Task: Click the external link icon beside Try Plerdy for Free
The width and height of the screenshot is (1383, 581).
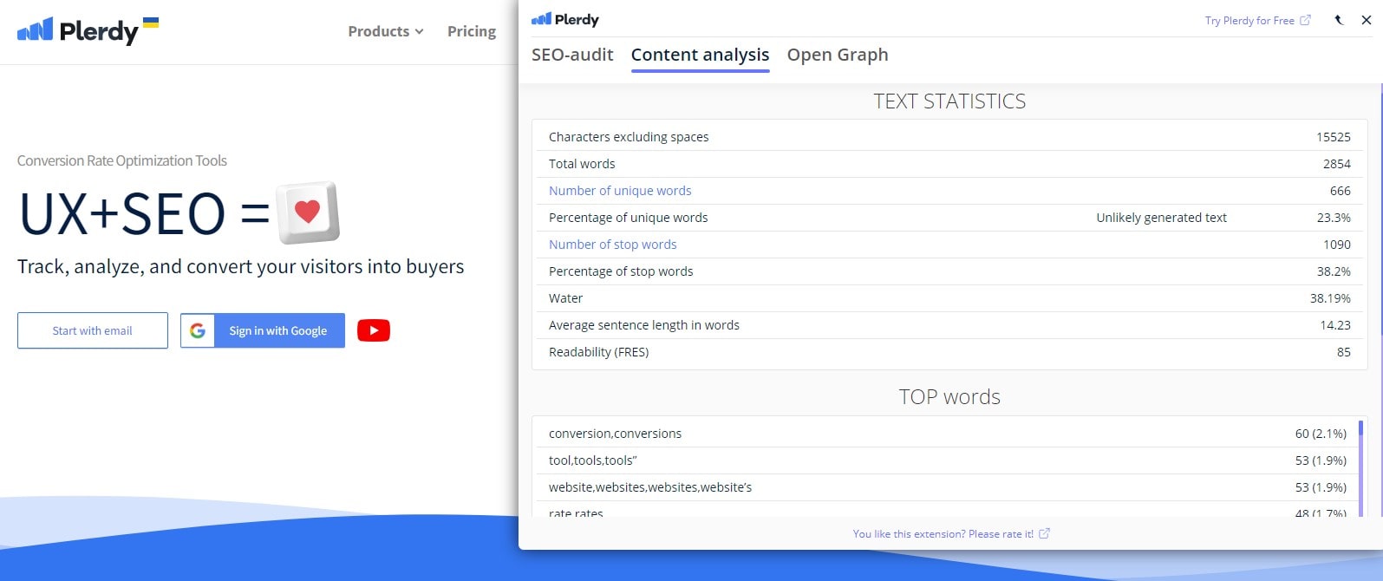Action: coord(1305,20)
